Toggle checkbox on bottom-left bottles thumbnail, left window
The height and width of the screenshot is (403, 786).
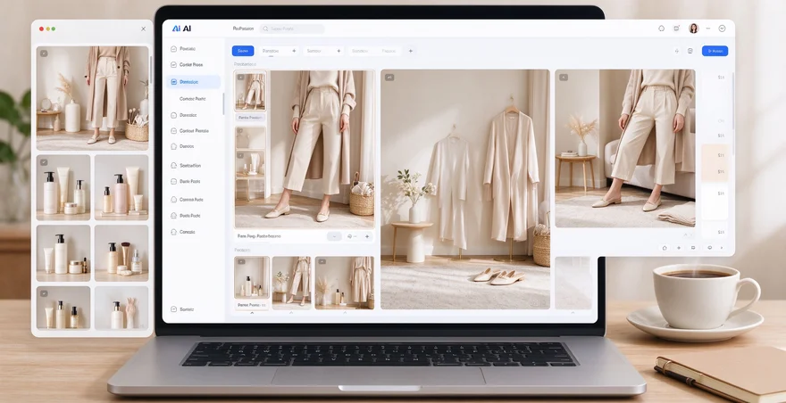click(x=44, y=294)
